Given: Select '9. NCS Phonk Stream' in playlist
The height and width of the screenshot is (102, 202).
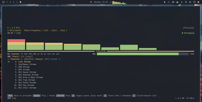Looking at the screenshot, I should coord(26,83).
